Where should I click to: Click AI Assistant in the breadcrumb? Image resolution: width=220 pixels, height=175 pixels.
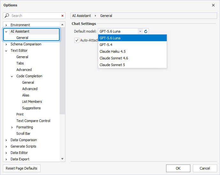pyautogui.click(x=82, y=16)
